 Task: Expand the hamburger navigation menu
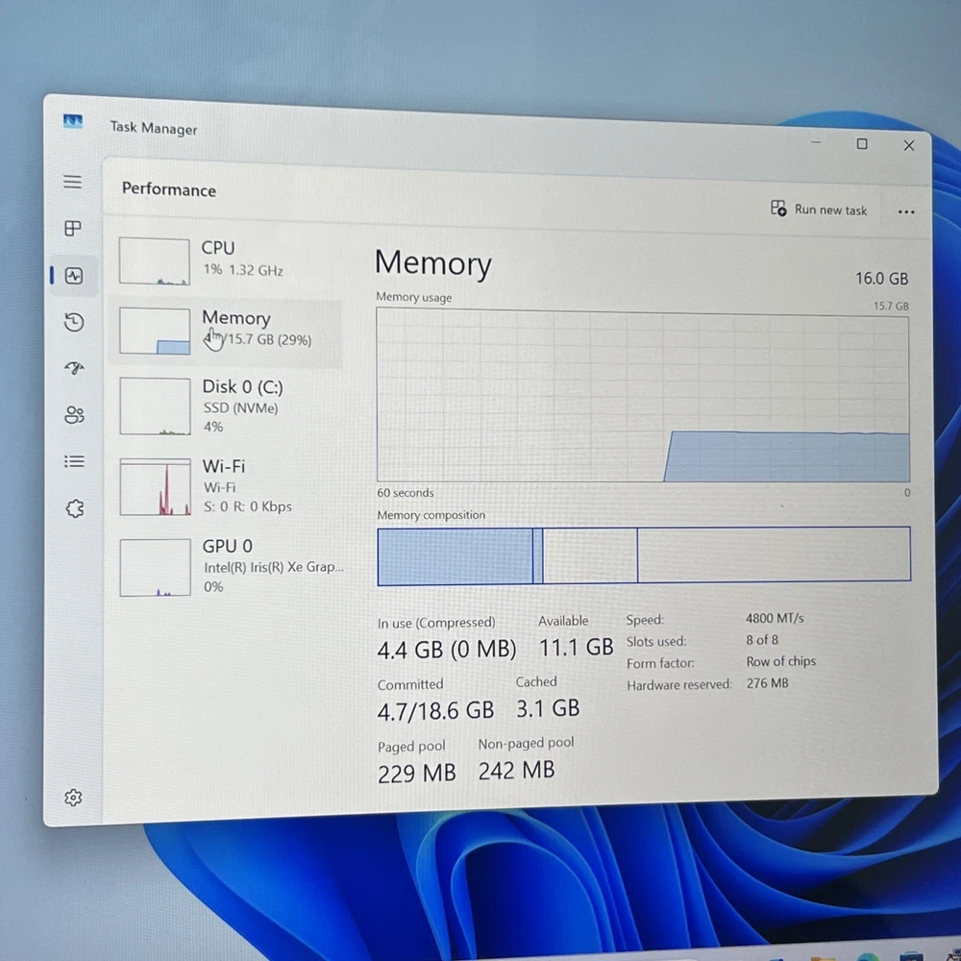pyautogui.click(x=73, y=182)
